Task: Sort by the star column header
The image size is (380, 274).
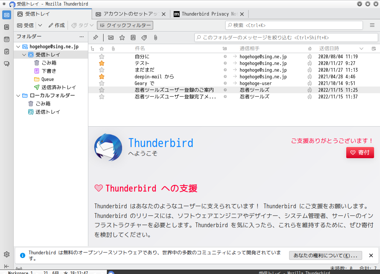Action: (102, 49)
